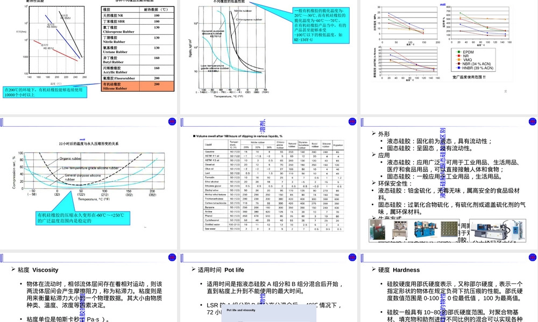Click the Ethyl alcohol row in swell table

(x=274, y=182)
